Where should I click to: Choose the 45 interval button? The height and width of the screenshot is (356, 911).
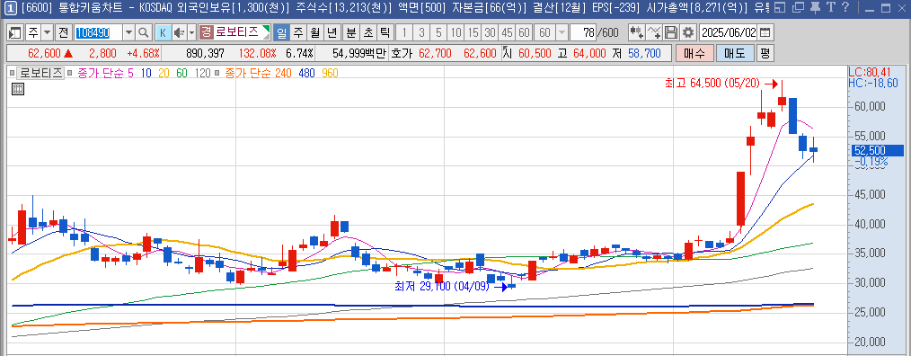[x=508, y=32]
